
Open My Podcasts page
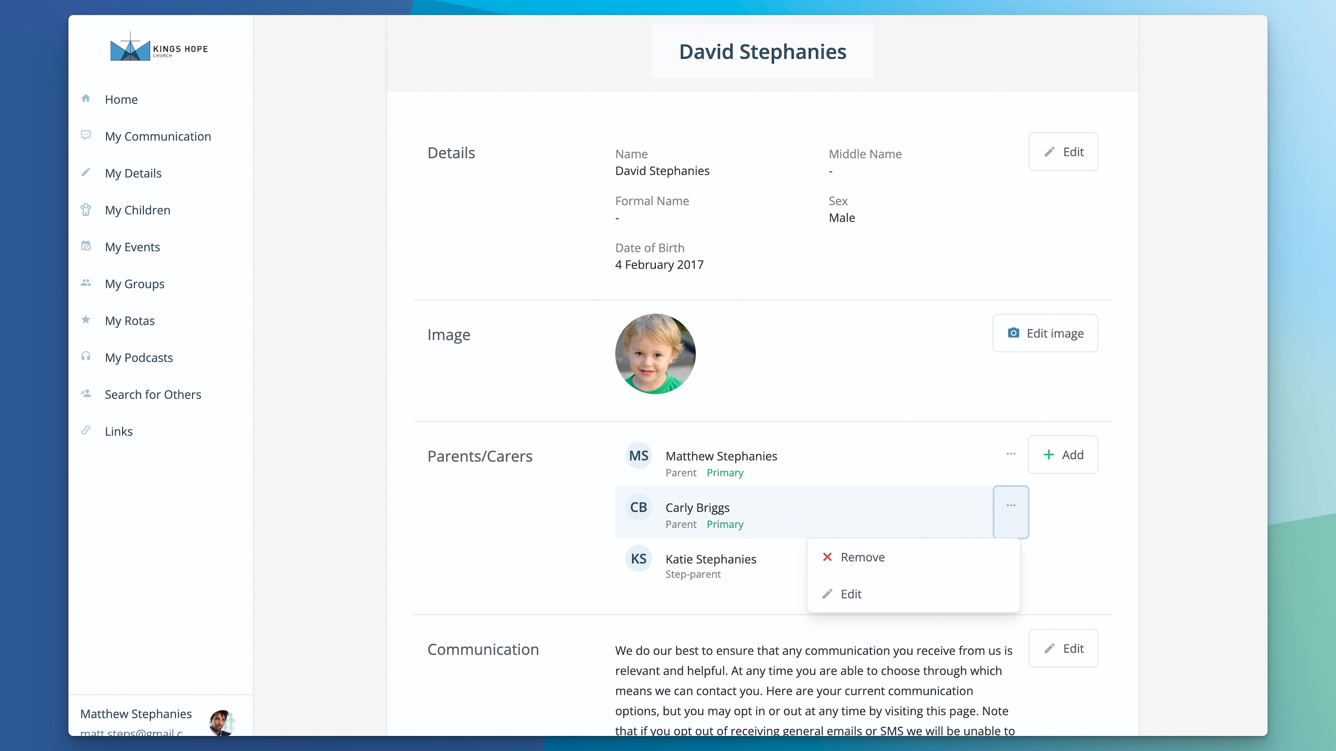(x=138, y=357)
